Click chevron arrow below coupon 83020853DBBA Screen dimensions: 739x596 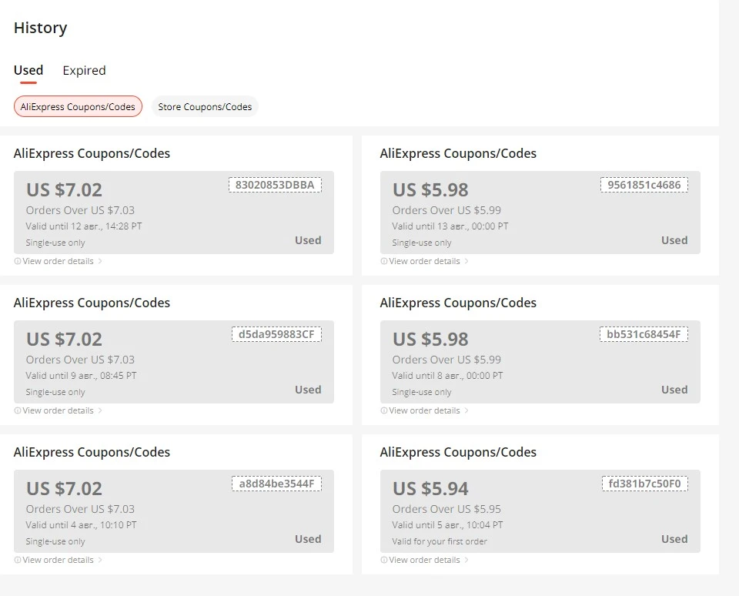point(100,261)
